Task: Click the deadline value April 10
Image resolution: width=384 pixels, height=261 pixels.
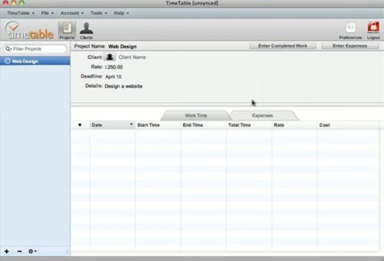Action: tap(113, 77)
